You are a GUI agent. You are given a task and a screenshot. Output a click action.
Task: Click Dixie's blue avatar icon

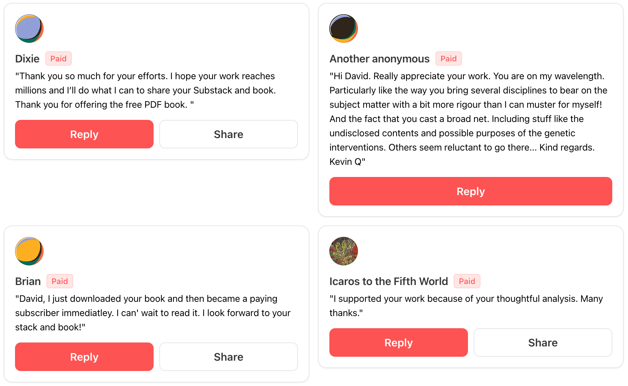tap(29, 29)
